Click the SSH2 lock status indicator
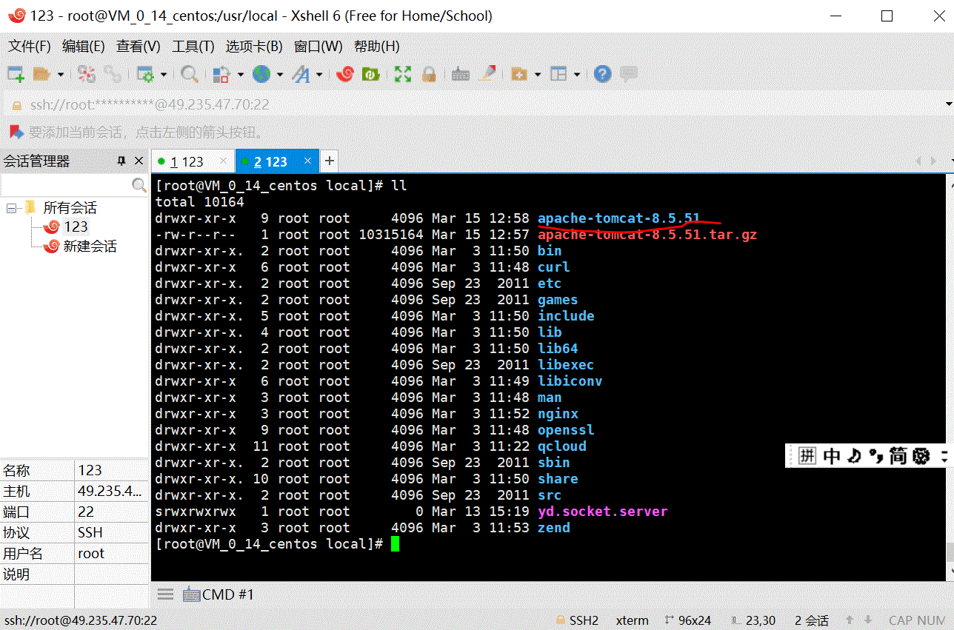 coord(577,620)
